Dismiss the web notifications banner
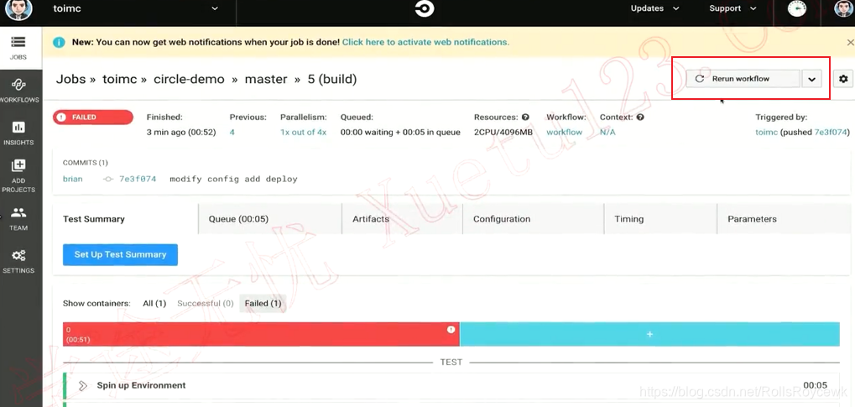855x407 pixels. coord(850,42)
